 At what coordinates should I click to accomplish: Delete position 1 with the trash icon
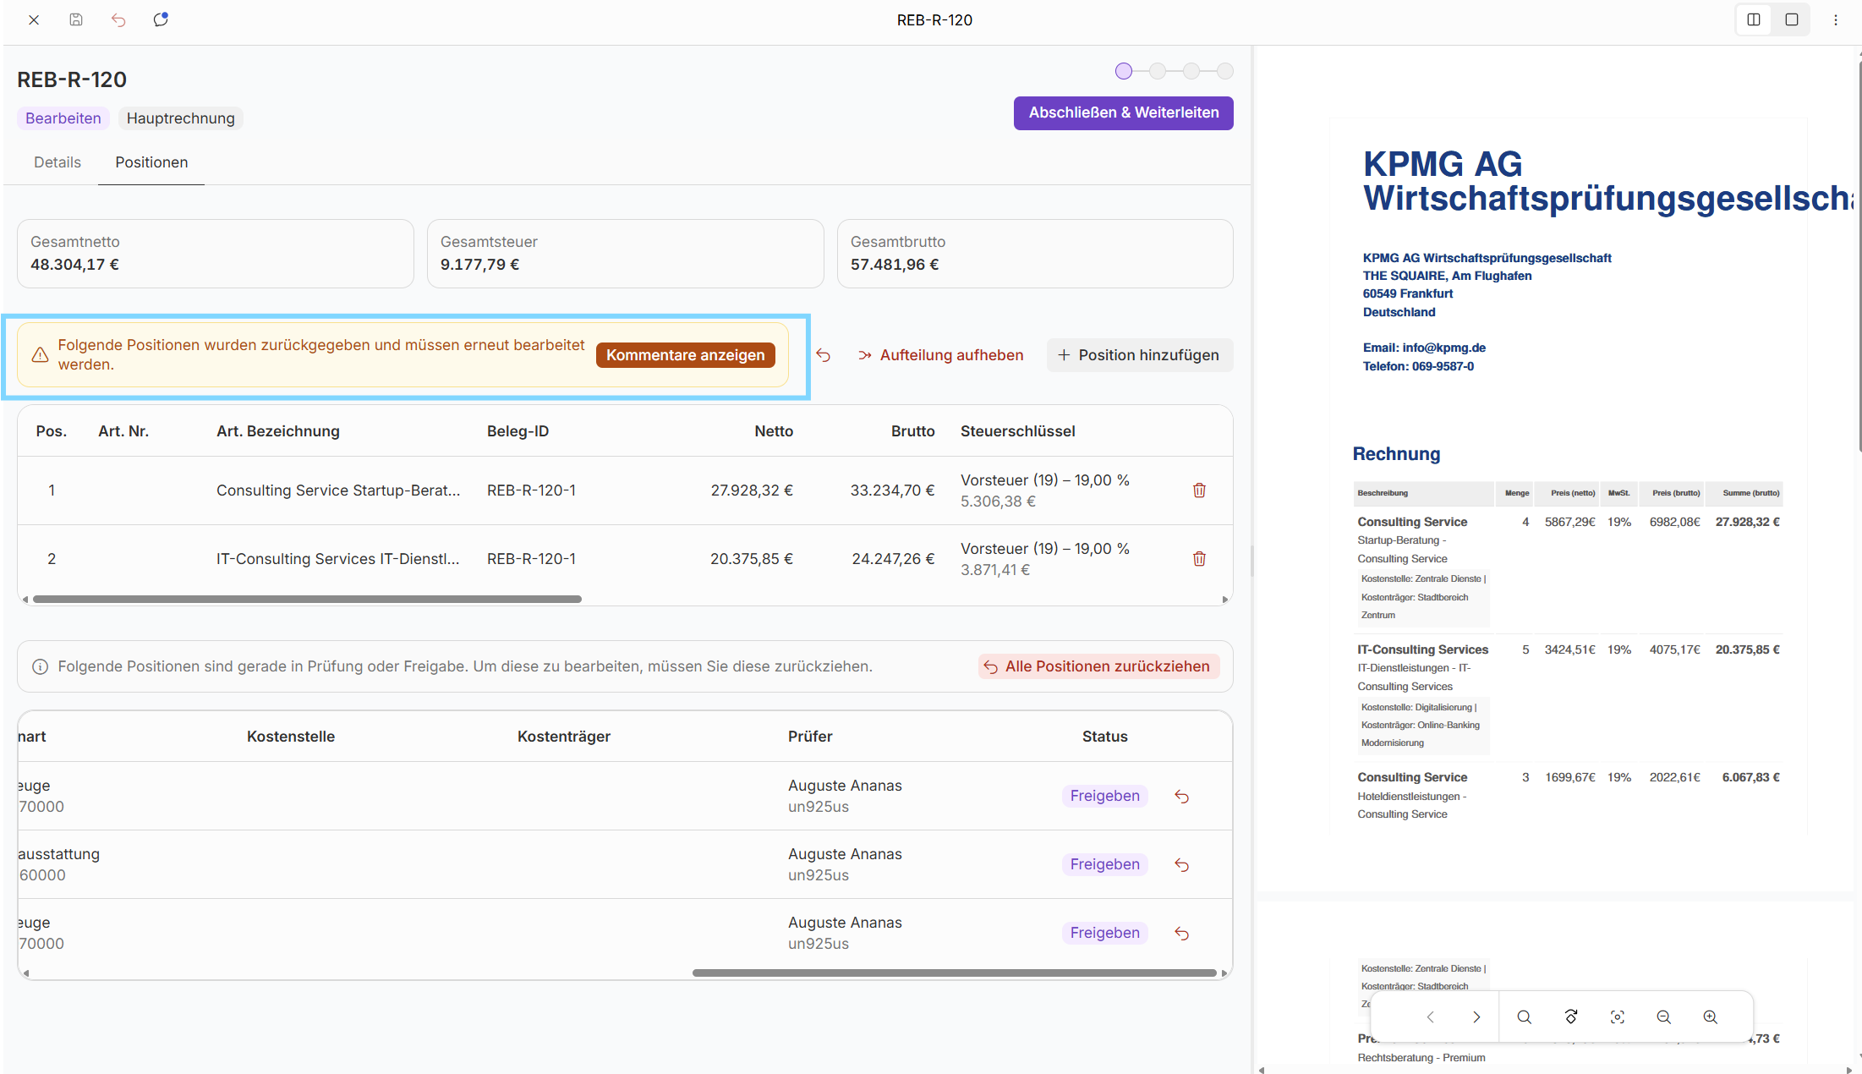point(1199,490)
